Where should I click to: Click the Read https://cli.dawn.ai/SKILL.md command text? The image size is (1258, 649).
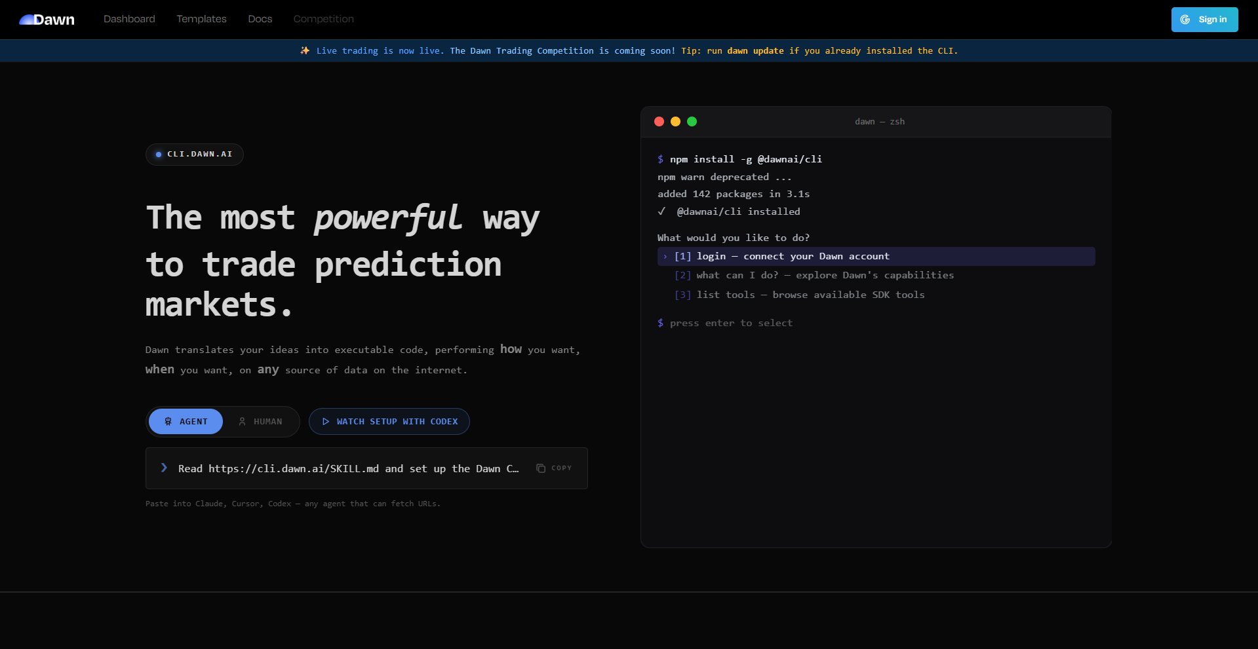(348, 468)
